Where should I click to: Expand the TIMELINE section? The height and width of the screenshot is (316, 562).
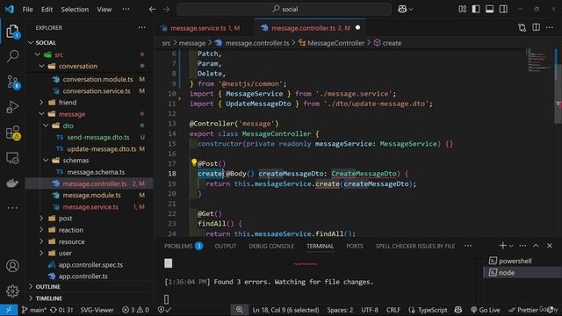click(31, 298)
